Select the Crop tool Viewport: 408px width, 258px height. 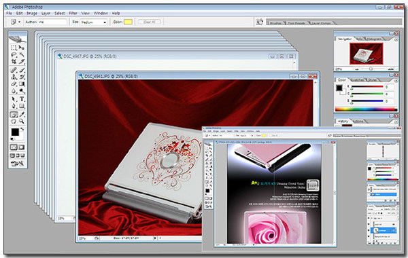(14, 62)
